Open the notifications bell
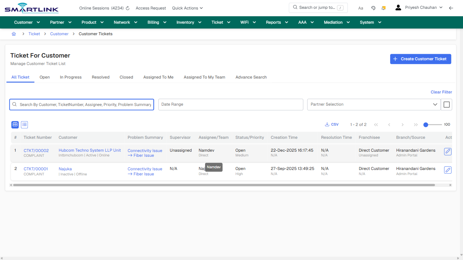The image size is (463, 260). [x=383, y=7]
